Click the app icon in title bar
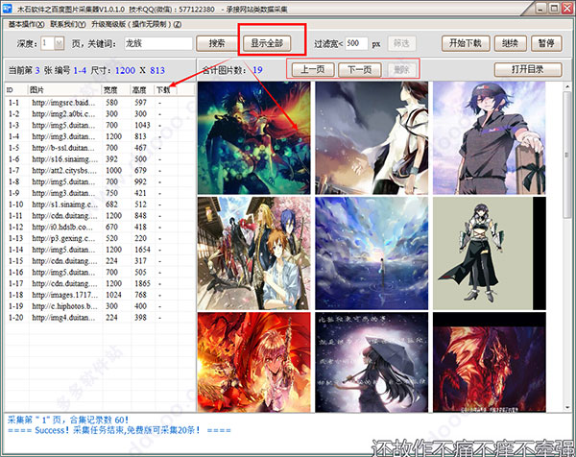The image size is (576, 457). [x=8, y=8]
